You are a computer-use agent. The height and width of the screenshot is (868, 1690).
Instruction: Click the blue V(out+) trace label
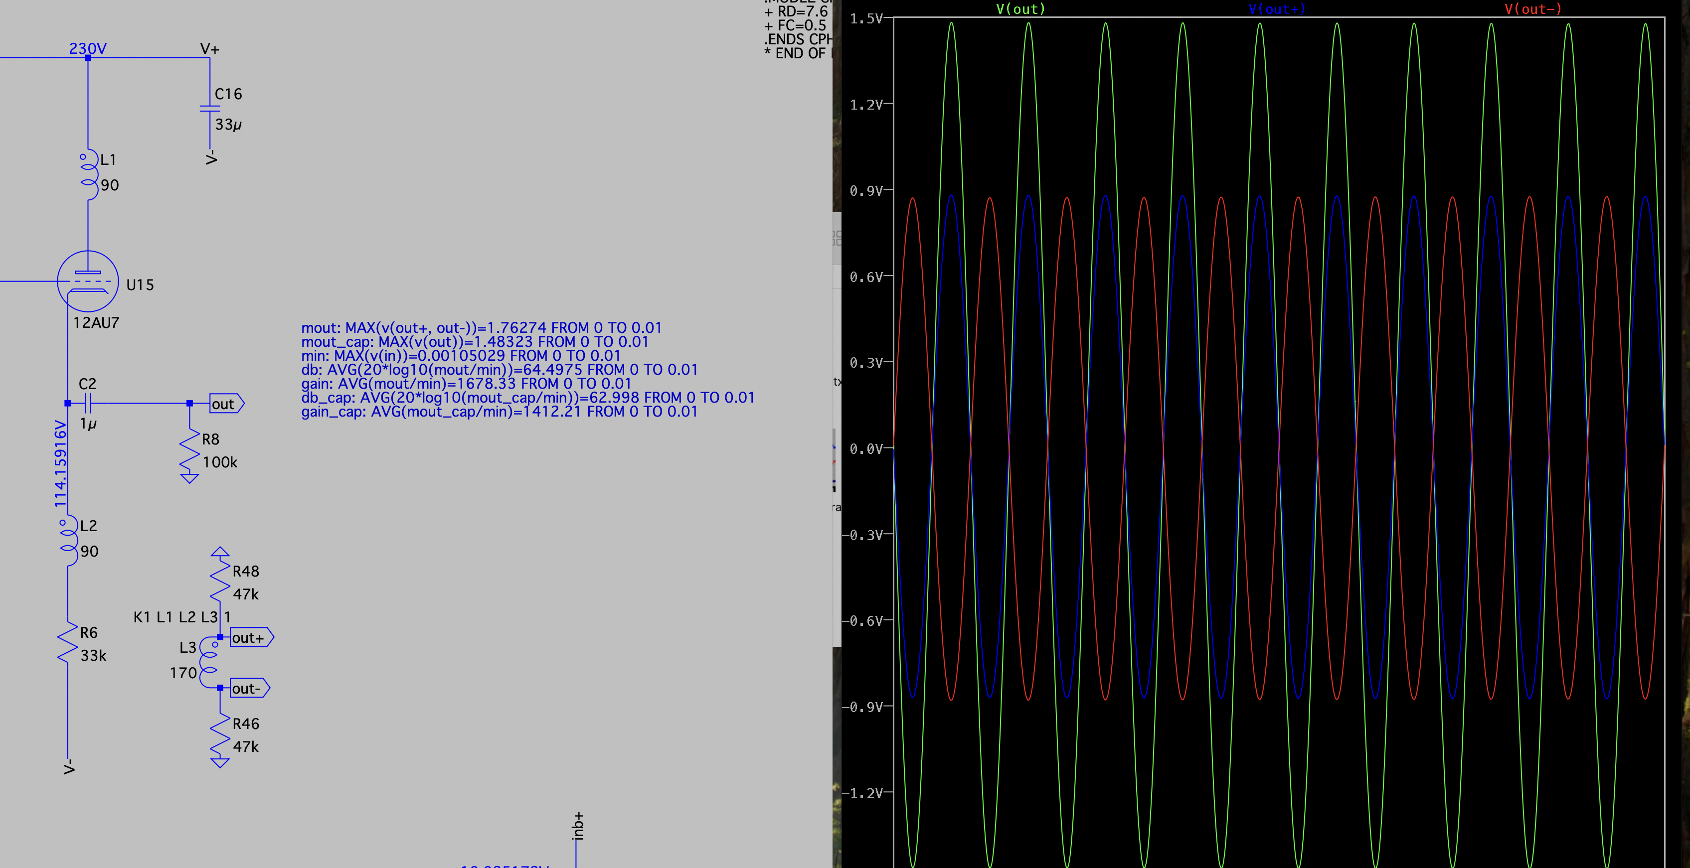(1276, 9)
